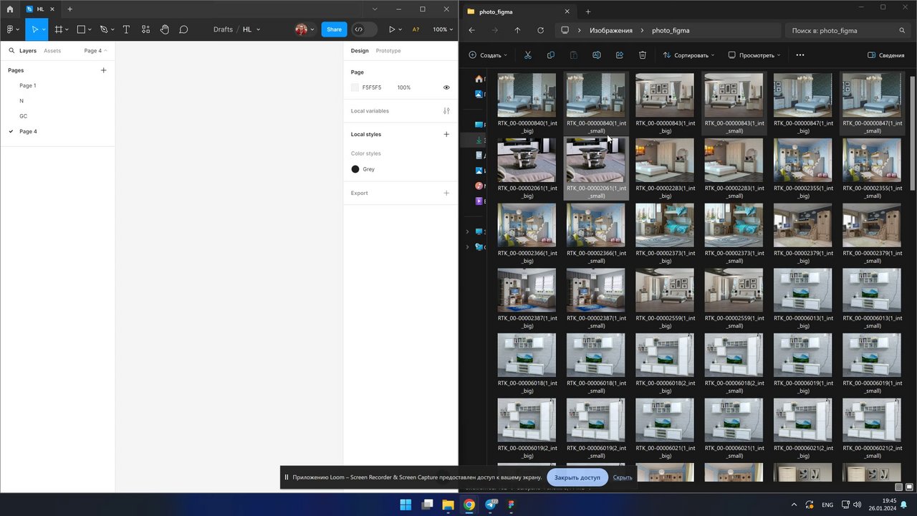The width and height of the screenshot is (917, 516).
Task: Click the Cut scissors icon in Explorer
Action: click(x=527, y=55)
